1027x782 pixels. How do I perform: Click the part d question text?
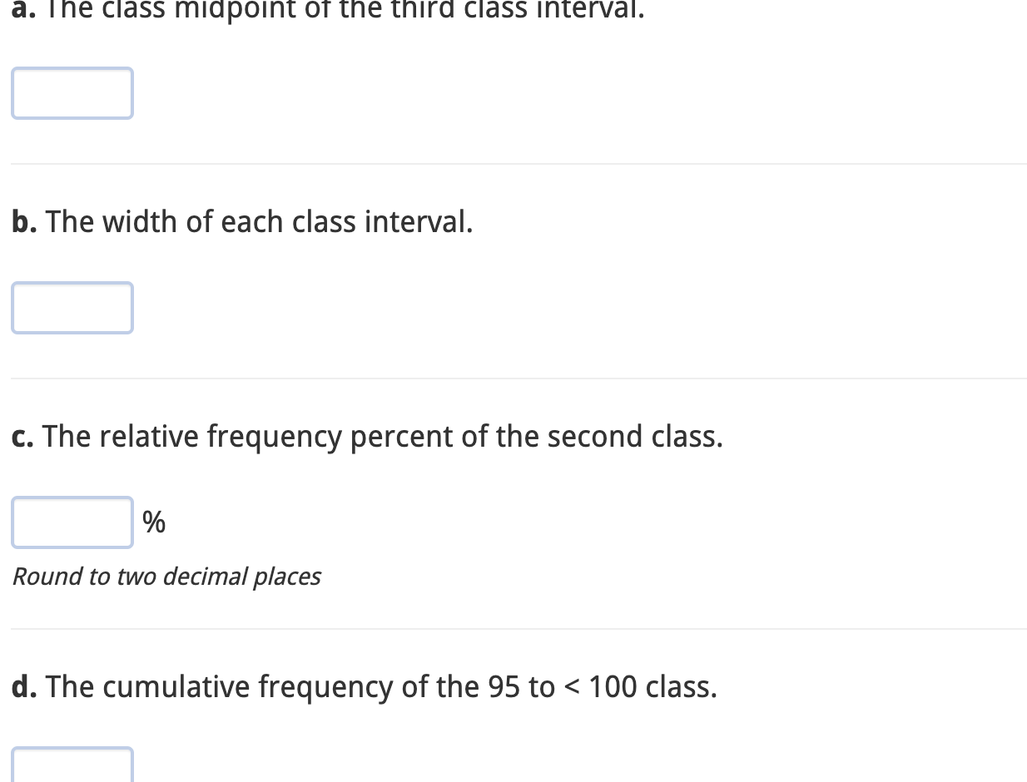[x=364, y=686]
